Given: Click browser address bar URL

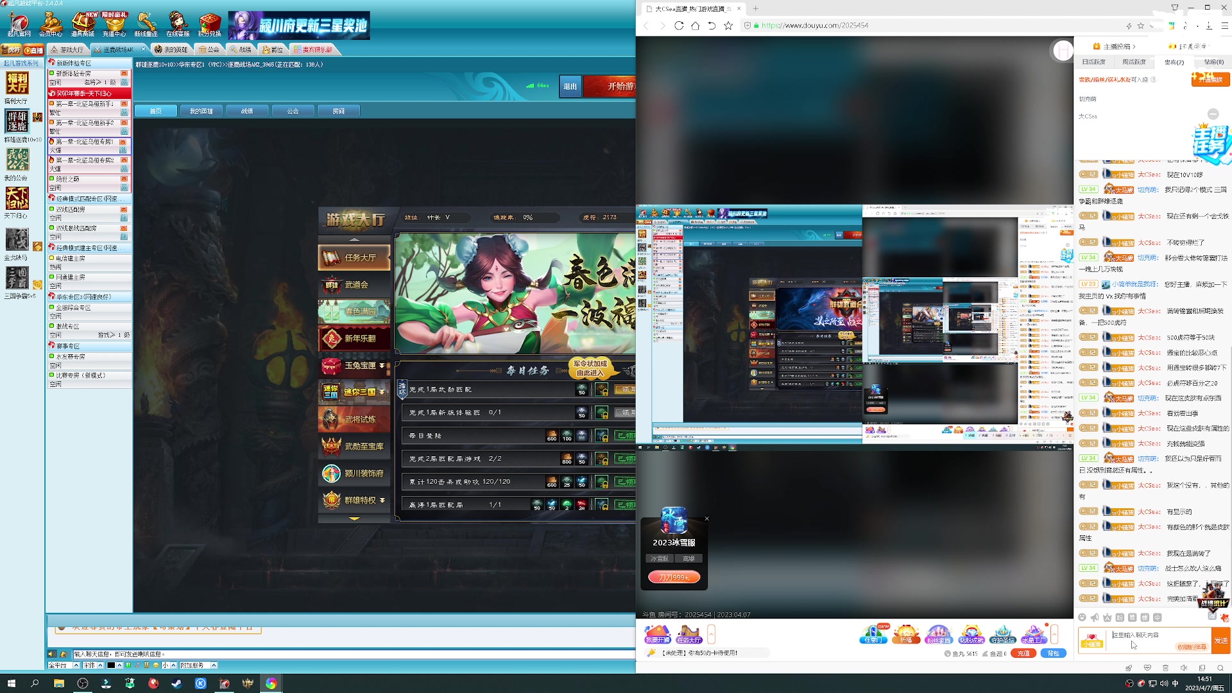Looking at the screenshot, I should 815,26.
